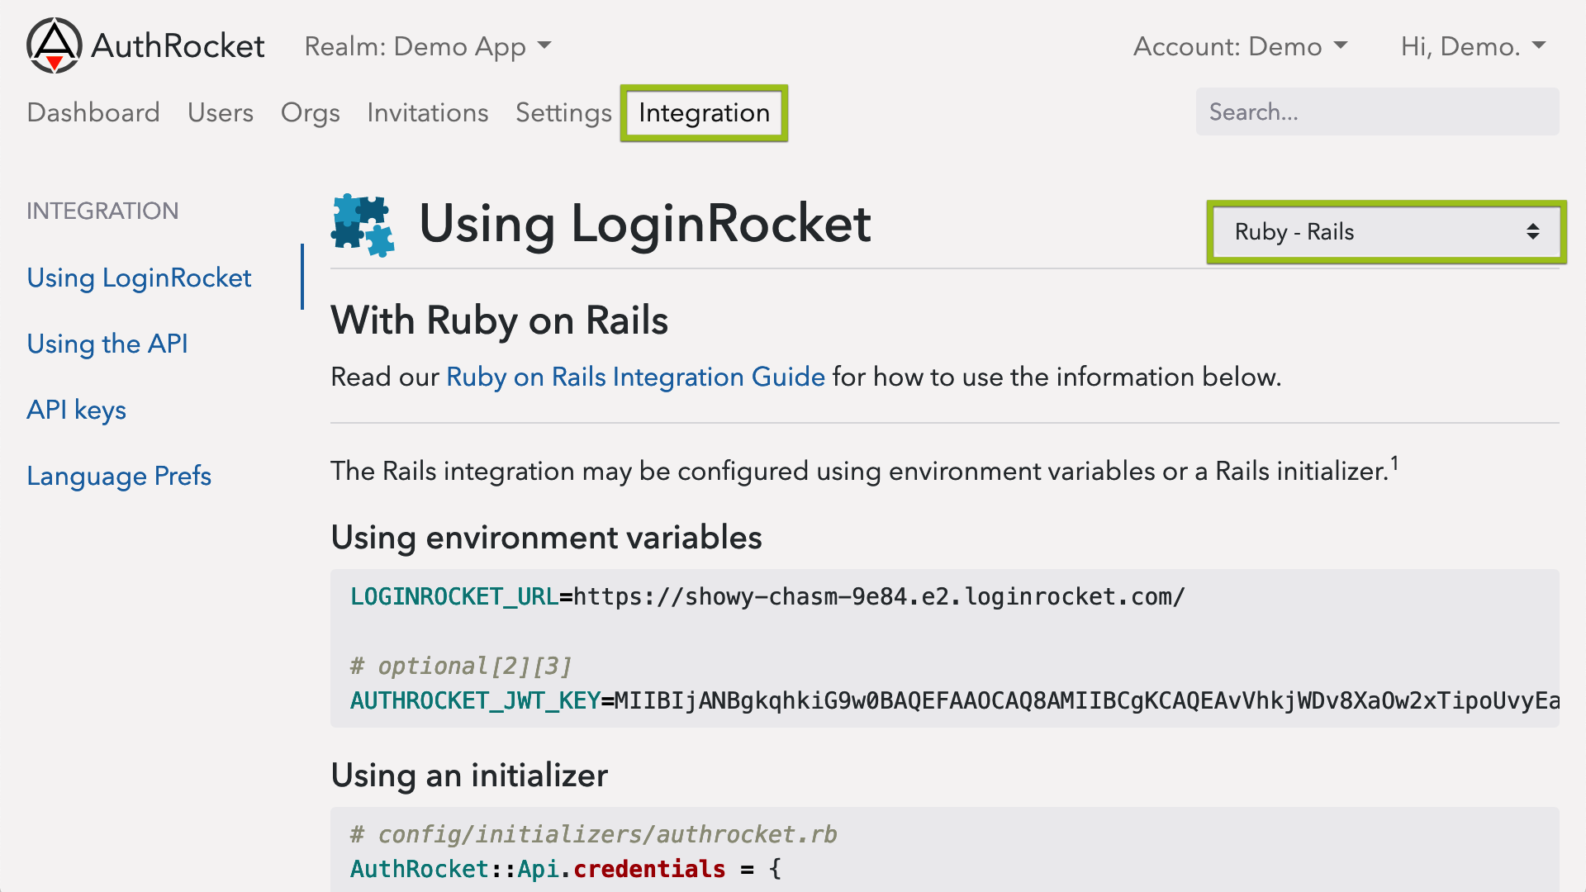This screenshot has height=892, width=1586.
Task: Click the 'With Ruby on Rails' heading
Action: coord(499,320)
